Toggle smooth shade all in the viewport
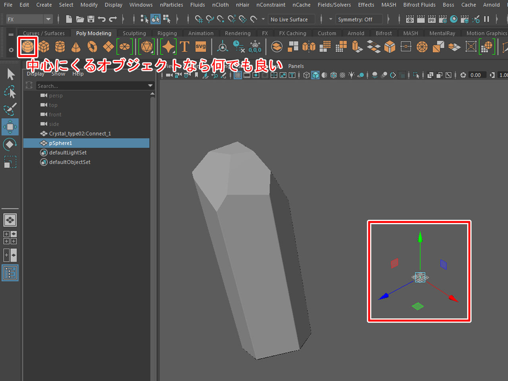508x381 pixels. tap(315, 75)
